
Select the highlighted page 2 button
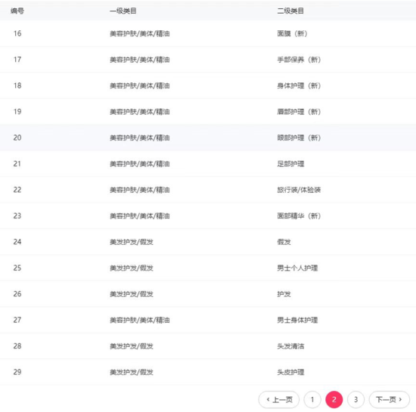334,400
